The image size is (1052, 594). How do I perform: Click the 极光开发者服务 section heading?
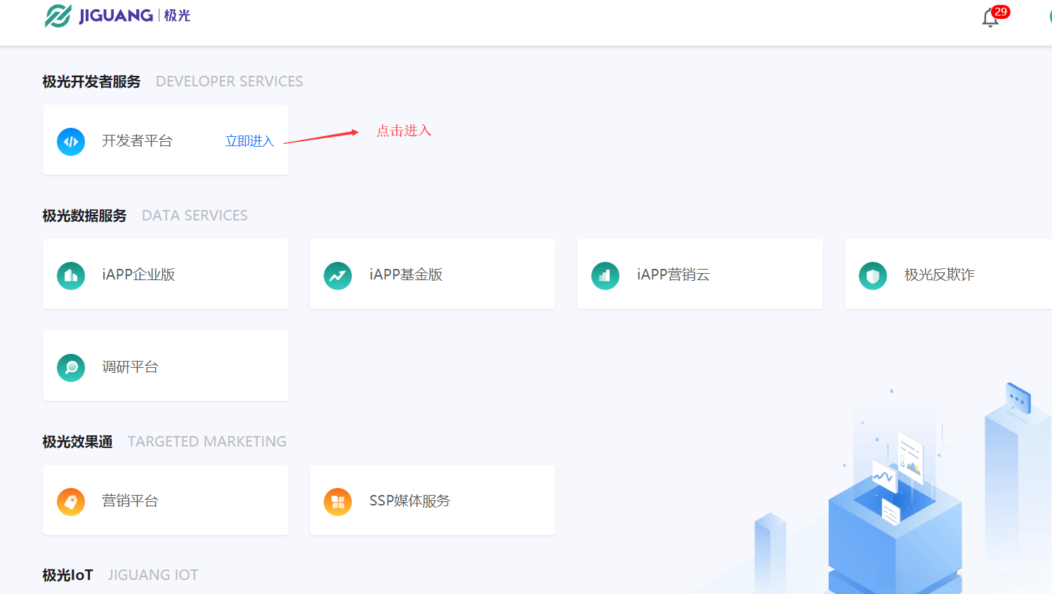91,81
